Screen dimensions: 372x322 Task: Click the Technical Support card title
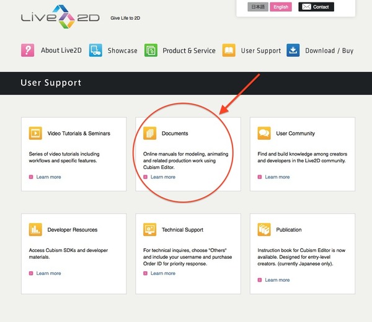point(182,230)
